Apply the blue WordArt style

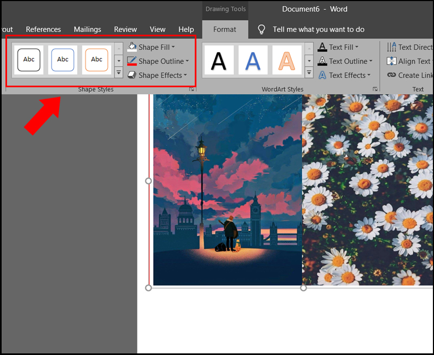252,60
